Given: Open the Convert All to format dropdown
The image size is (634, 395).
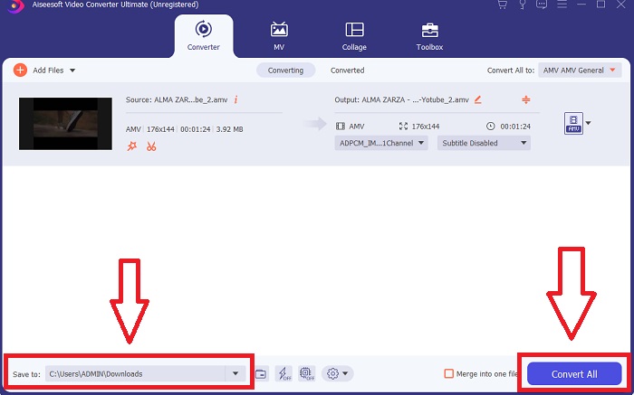Looking at the screenshot, I should 580,71.
